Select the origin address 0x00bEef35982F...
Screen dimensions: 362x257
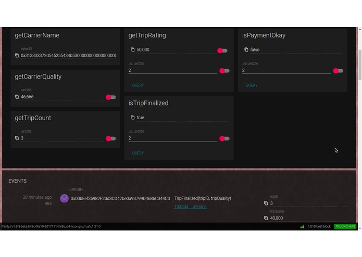pyautogui.click(x=120, y=198)
